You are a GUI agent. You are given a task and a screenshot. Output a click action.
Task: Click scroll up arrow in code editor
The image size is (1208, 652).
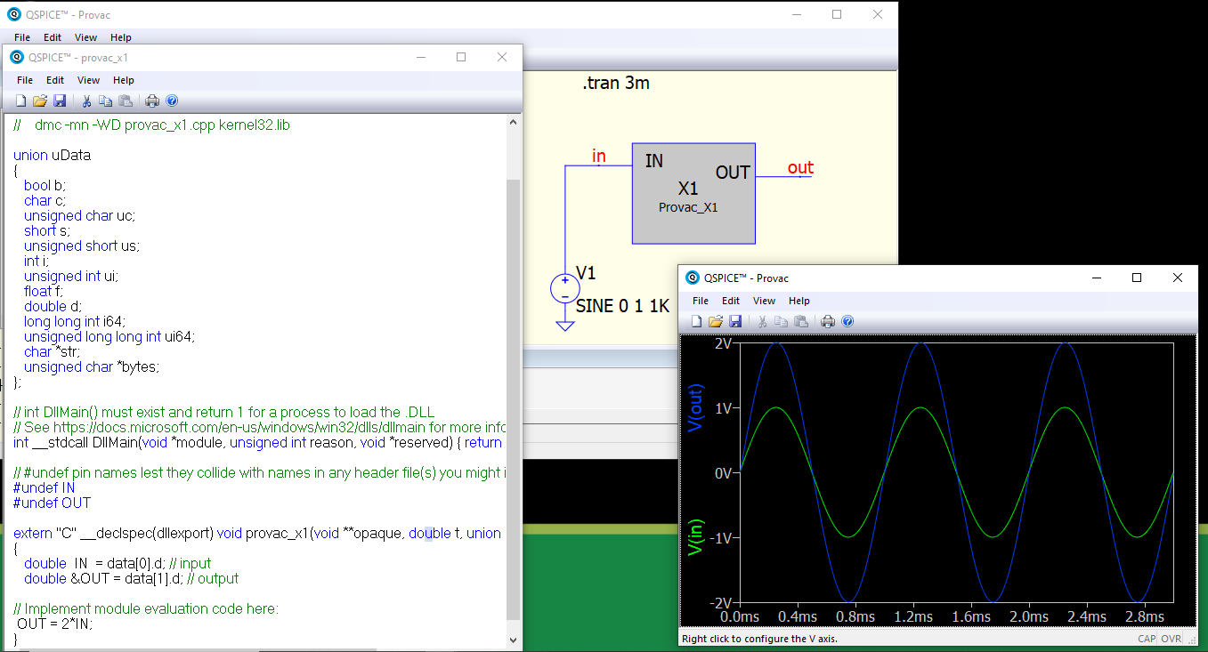(x=513, y=123)
